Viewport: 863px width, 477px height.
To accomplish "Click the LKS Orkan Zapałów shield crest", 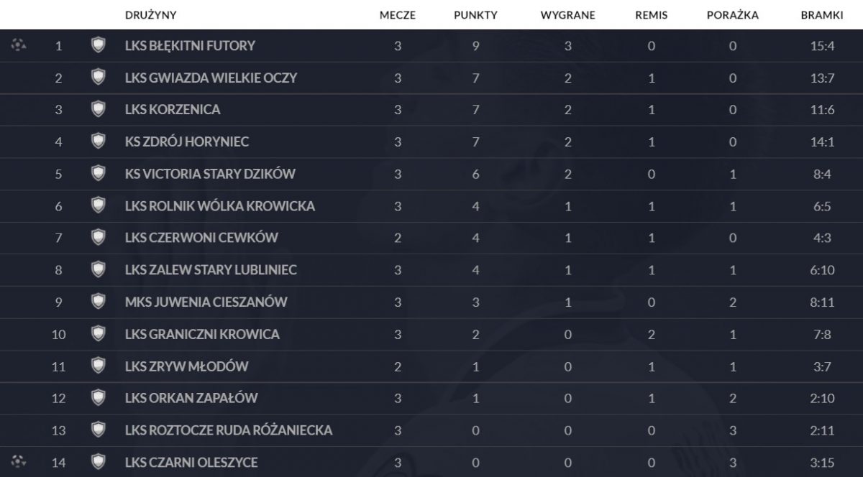I will 98,398.
